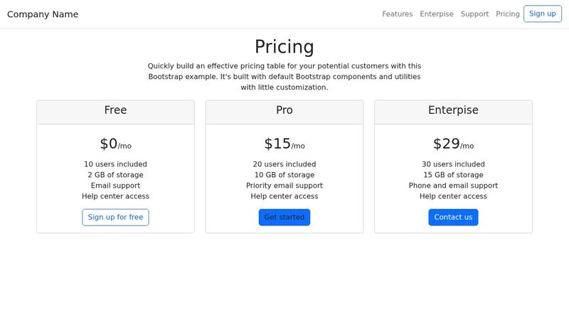This screenshot has height=320, width=569.
Task: Open the Features navigation link
Action: point(397,14)
